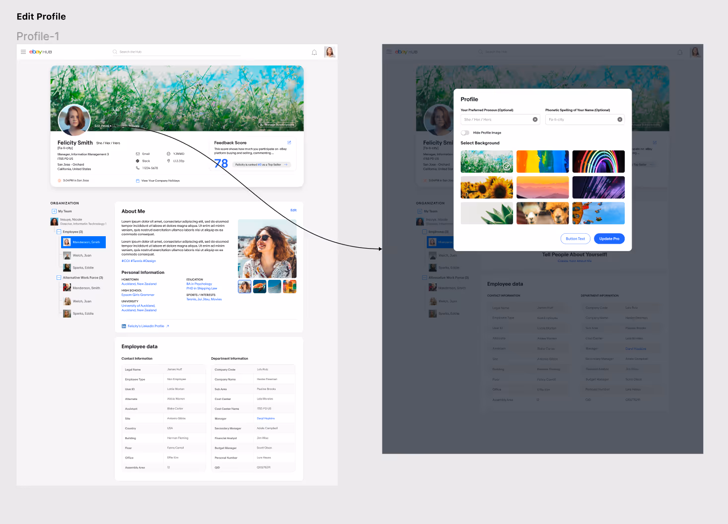Select the purple neon lights background
Image resolution: width=728 pixels, height=524 pixels.
click(x=598, y=188)
